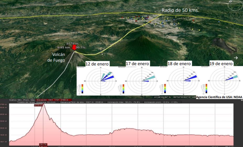Click the Elevación 1001, 1727, 3789 m readout
The width and height of the screenshot is (243, 147).
coord(54,100)
